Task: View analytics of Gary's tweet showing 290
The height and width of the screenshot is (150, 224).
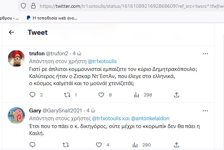Action: 135,145
